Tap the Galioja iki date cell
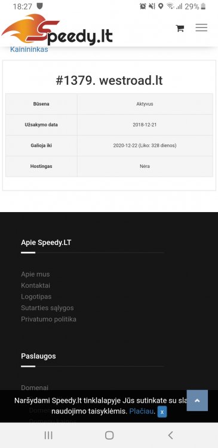The image size is (218, 448). point(145,145)
